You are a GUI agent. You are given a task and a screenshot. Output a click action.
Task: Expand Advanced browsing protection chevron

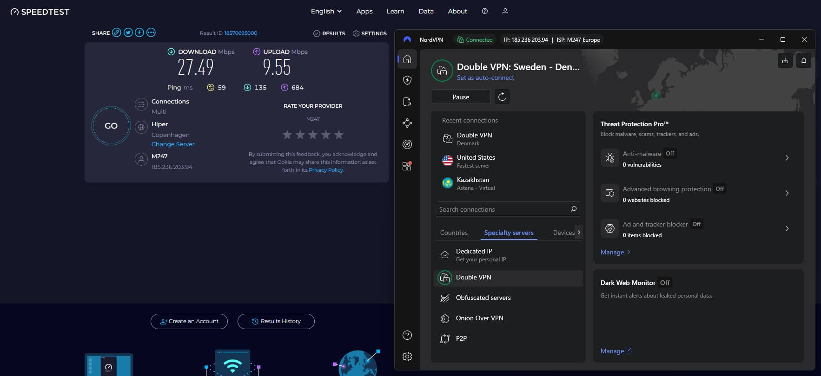(787, 193)
